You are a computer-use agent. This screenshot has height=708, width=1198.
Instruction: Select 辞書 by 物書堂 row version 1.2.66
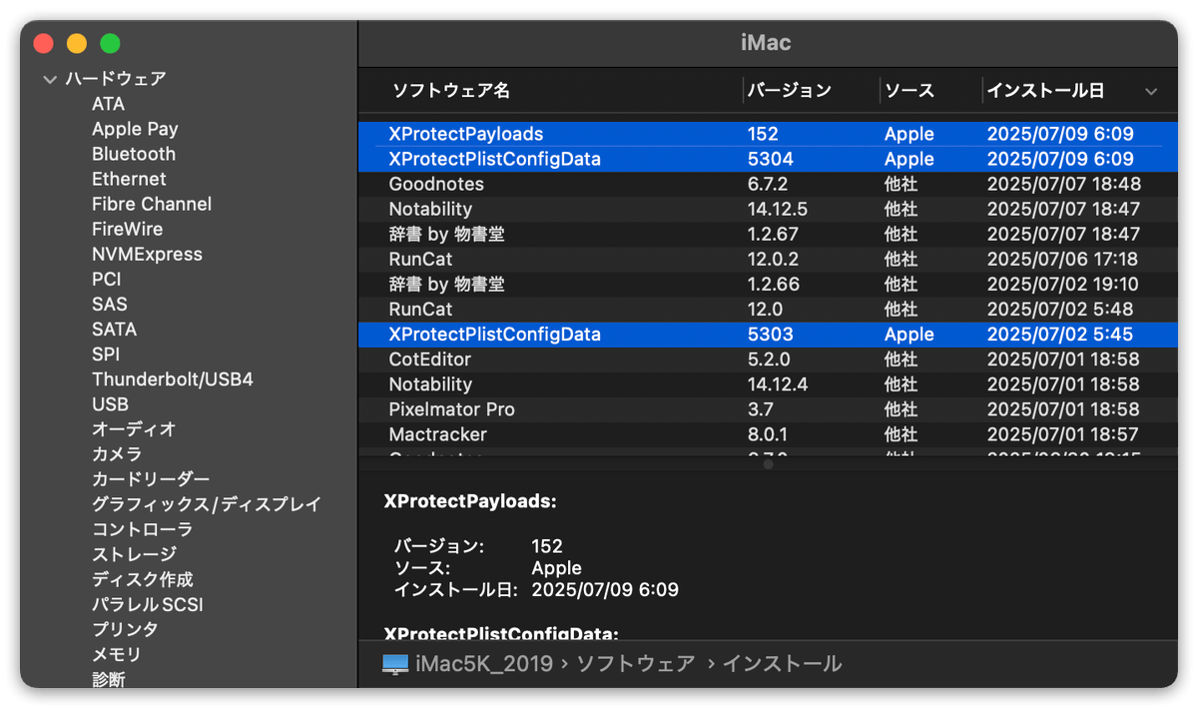[768, 284]
